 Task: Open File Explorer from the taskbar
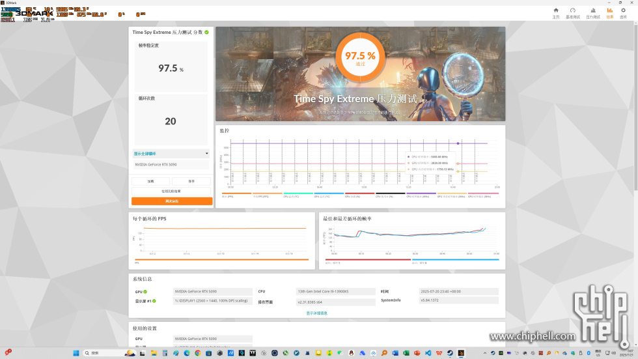point(154,353)
